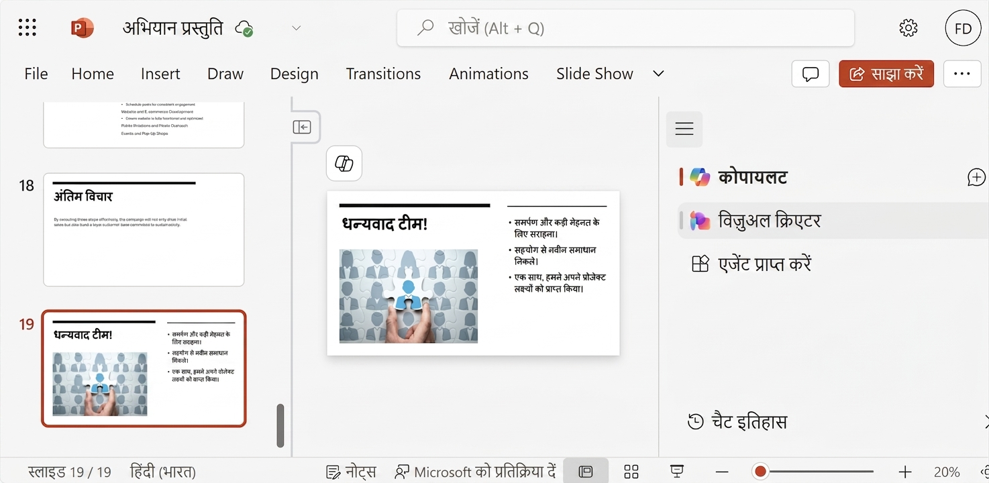Start slideshow from the status bar icon
The image size is (989, 483).
click(x=677, y=472)
